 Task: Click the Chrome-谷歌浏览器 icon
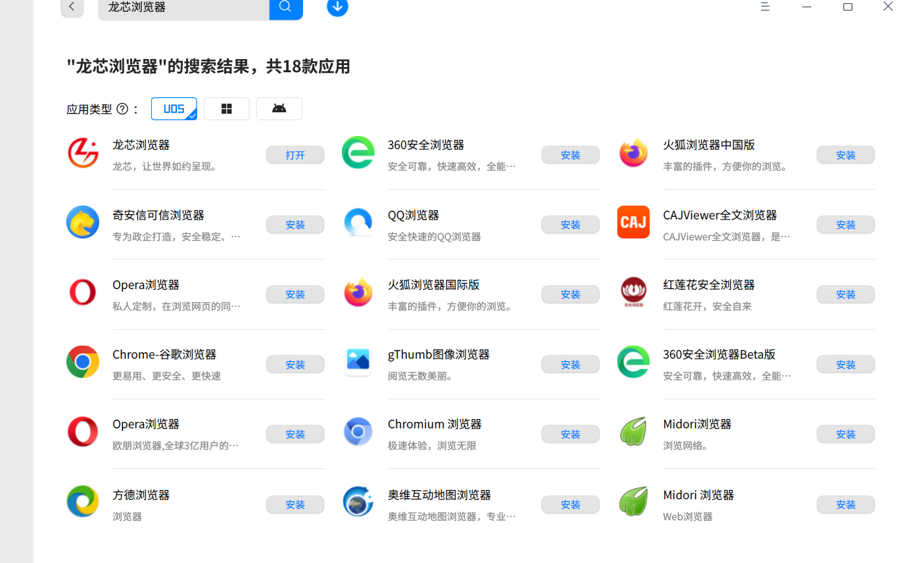[83, 362]
